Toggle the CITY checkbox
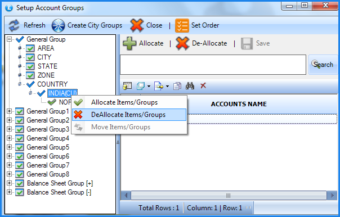This screenshot has width=340, height=217. point(30,57)
